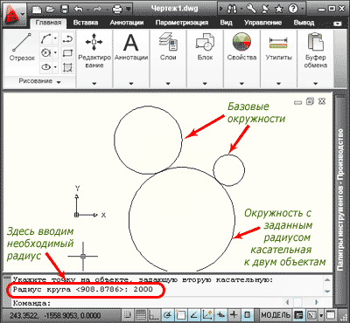Toggle ortho mode in status bar
350x323 pixels.
tap(154, 315)
